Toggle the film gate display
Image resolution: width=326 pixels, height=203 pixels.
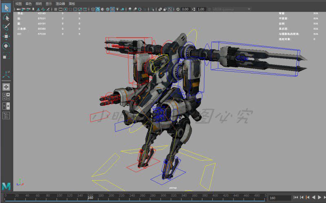(60, 9)
